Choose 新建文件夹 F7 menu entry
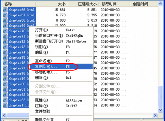The height and width of the screenshot is (121, 165). click(61, 119)
